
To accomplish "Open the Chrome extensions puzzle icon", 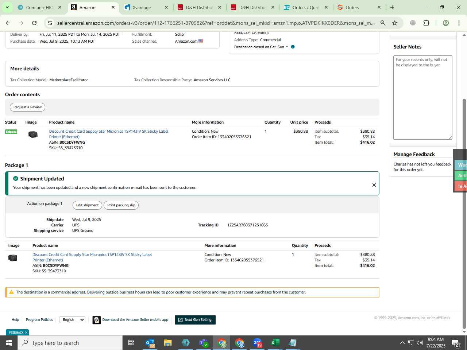I will [426, 23].
